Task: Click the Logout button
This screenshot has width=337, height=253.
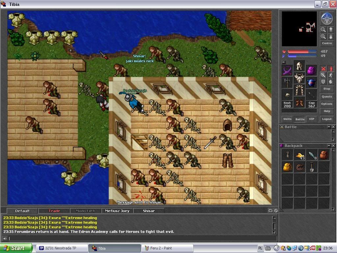Action: (327, 119)
